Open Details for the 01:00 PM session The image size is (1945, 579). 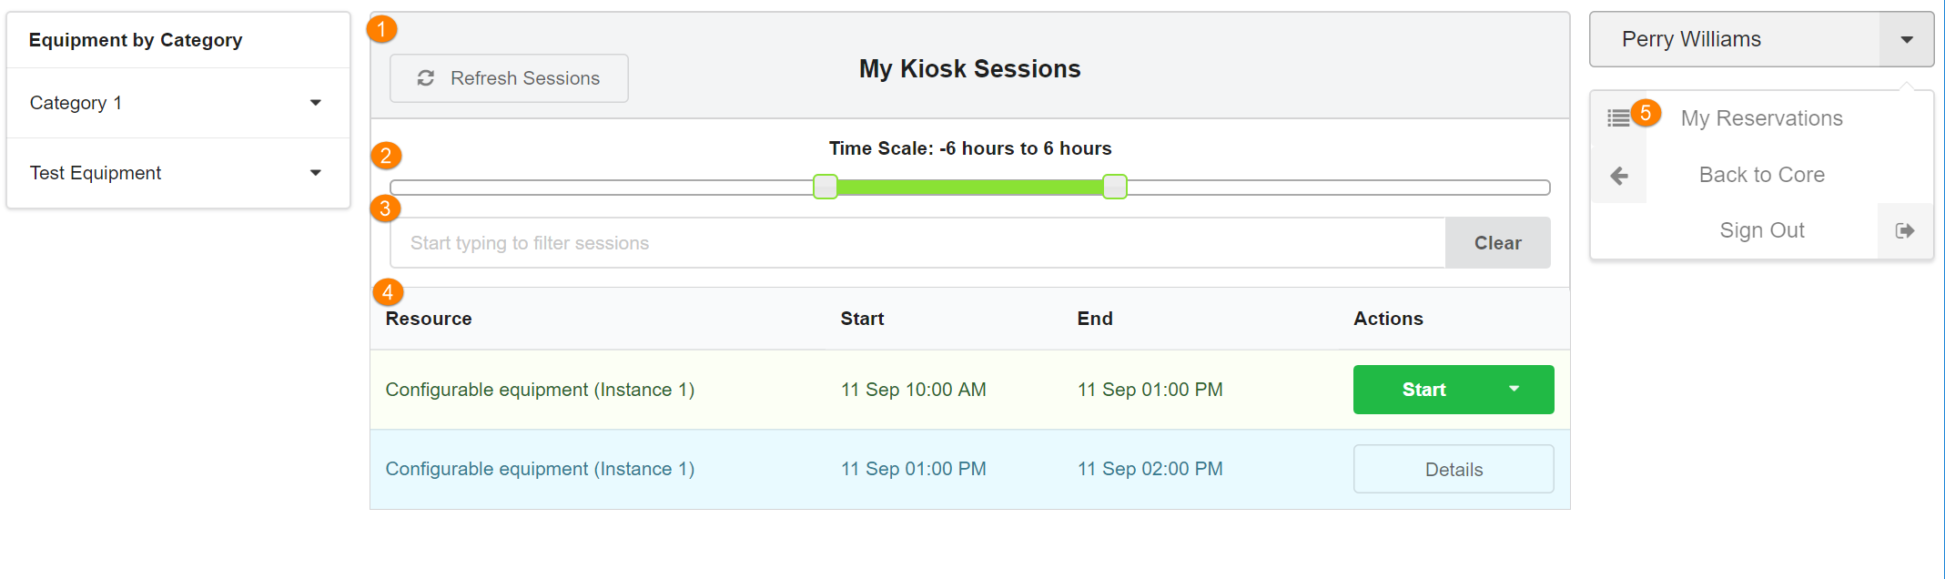1454,470
